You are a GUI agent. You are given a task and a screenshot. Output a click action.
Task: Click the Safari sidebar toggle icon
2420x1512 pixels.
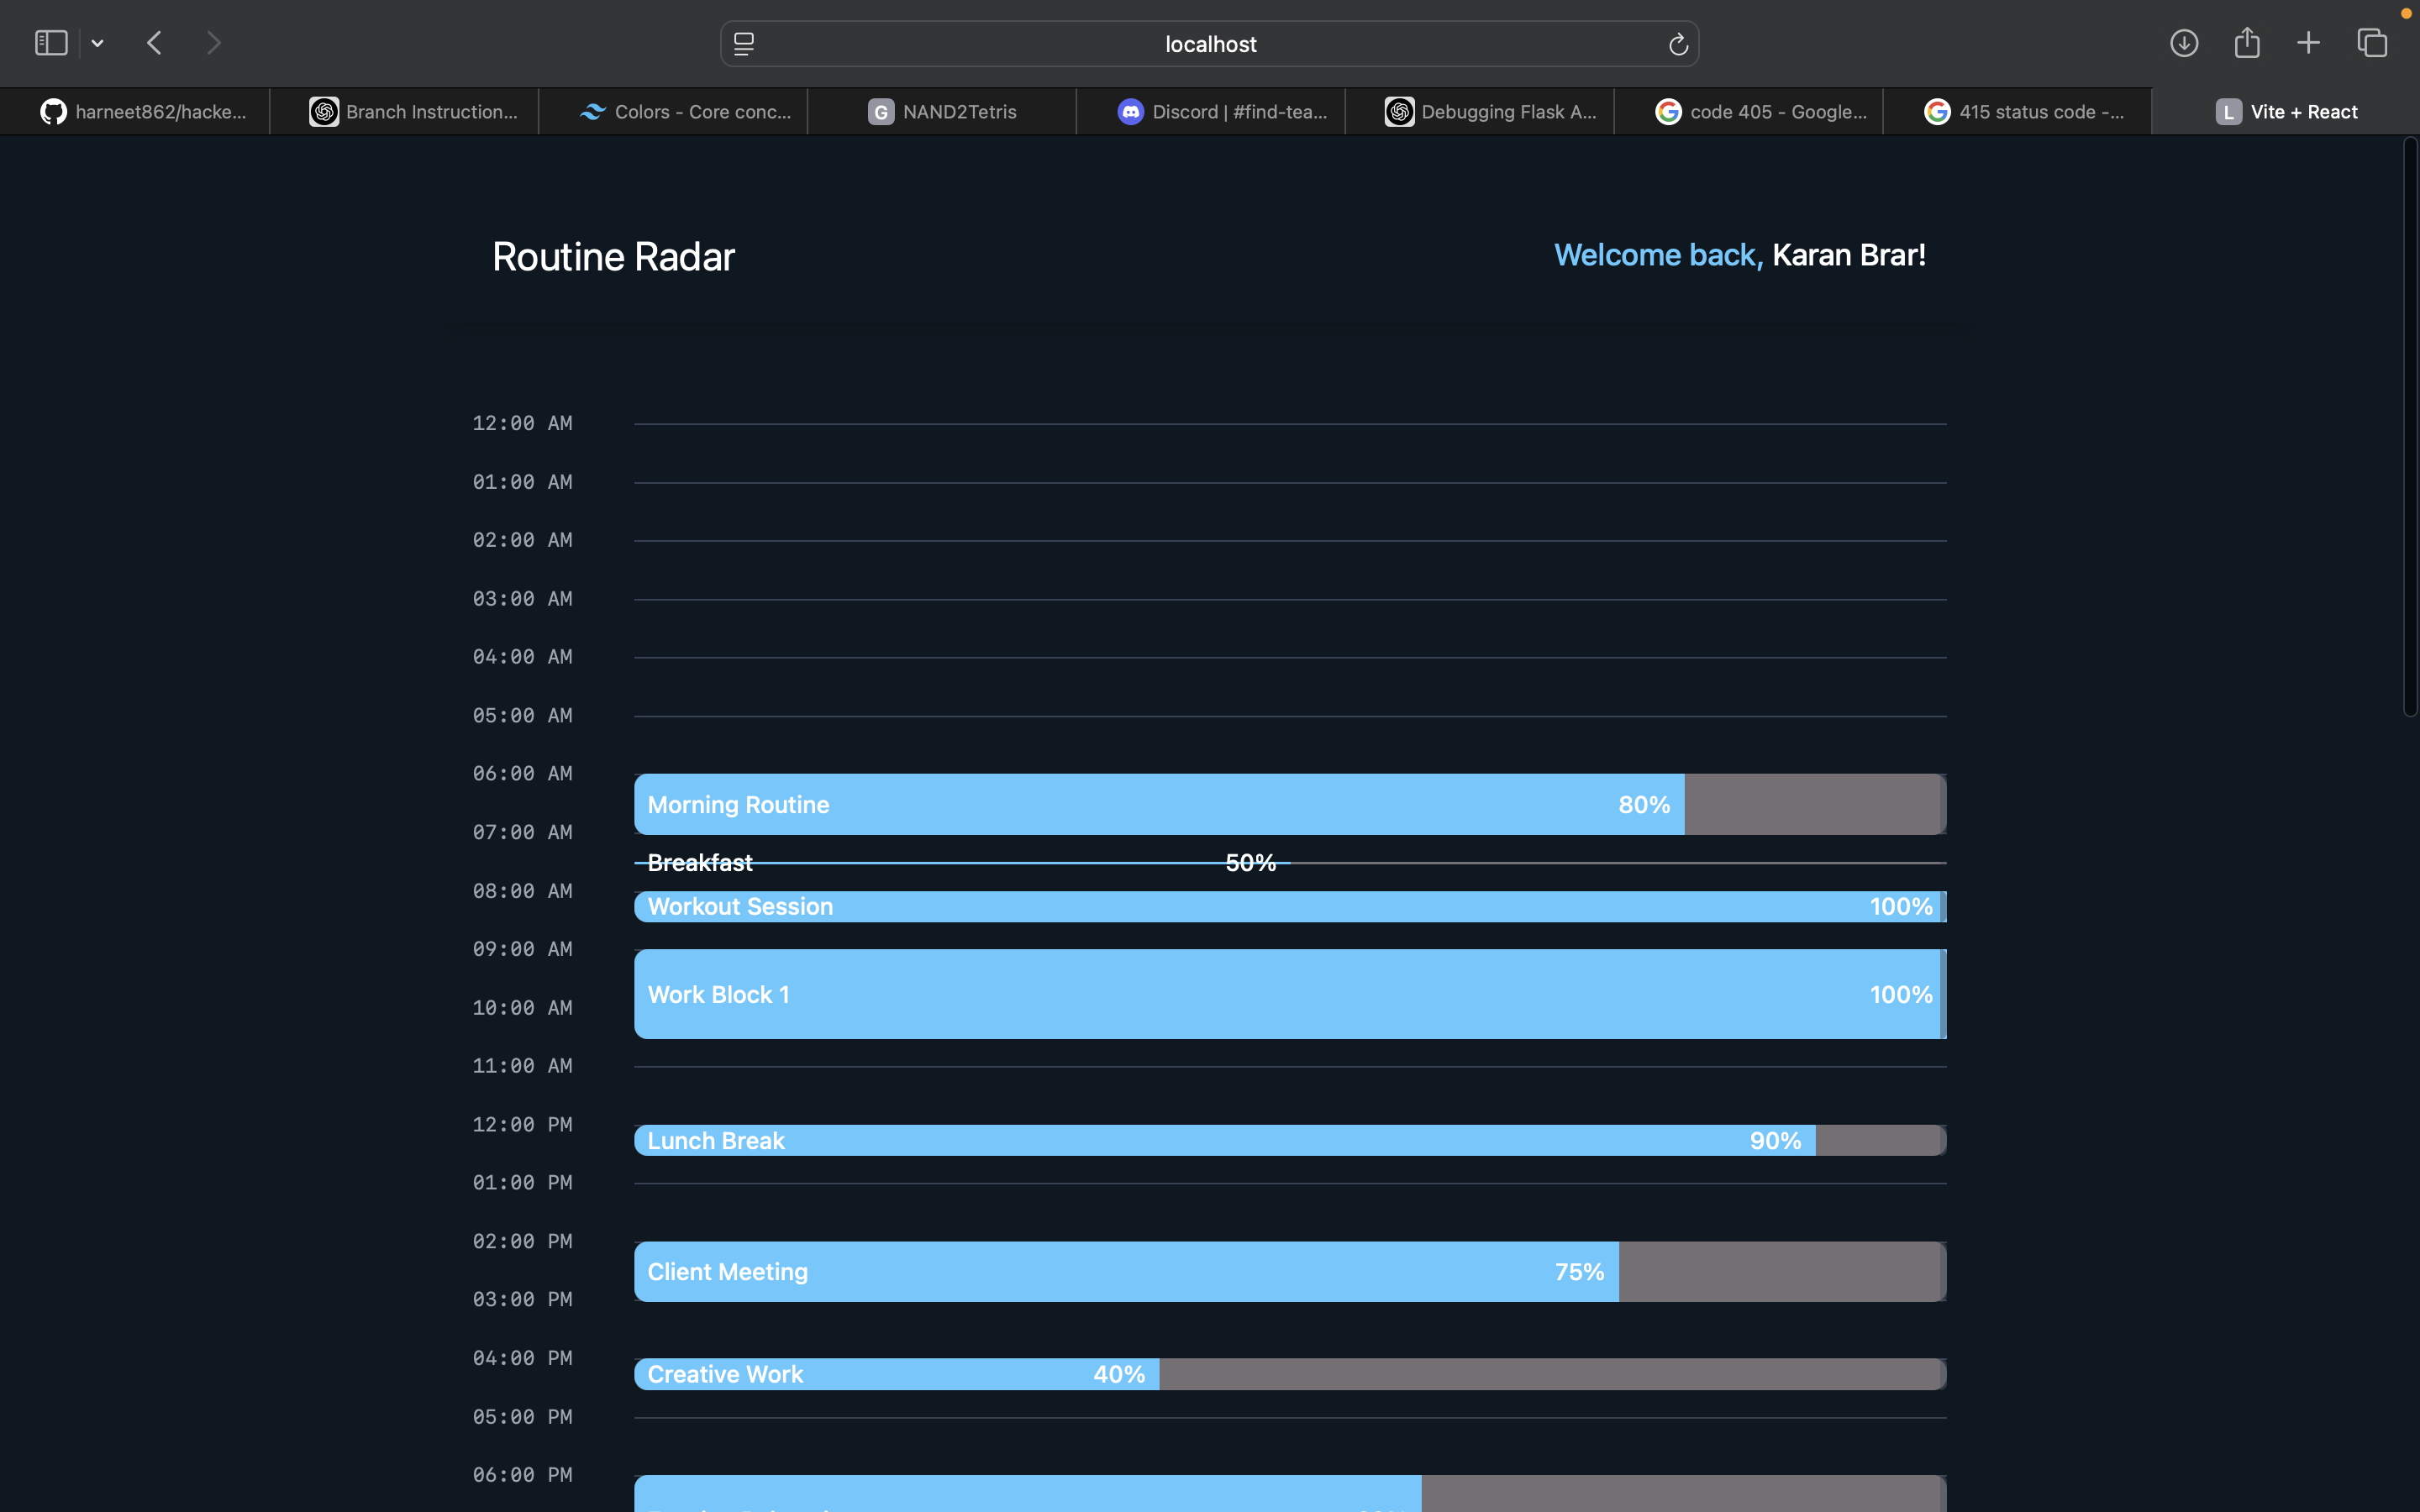[51, 43]
